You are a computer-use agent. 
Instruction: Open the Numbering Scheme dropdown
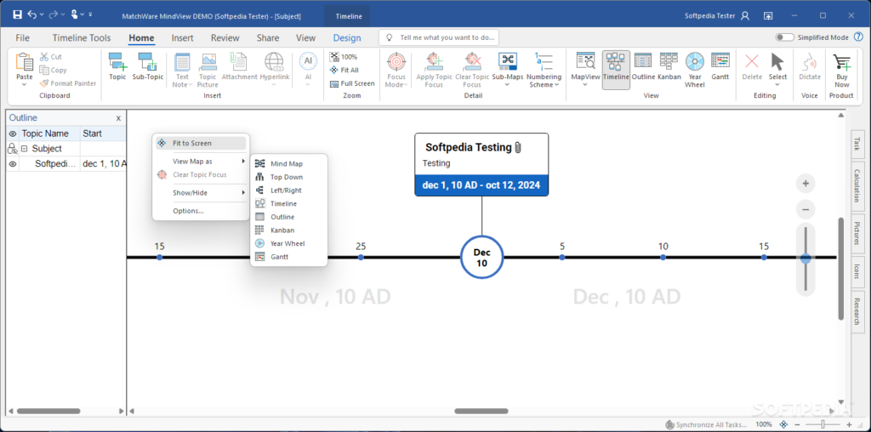556,85
